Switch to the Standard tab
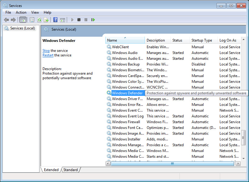Screen dimensions: 249x182 pos(70,170)
